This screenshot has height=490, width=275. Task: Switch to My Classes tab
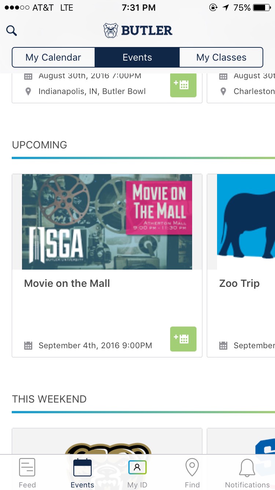coord(221,57)
